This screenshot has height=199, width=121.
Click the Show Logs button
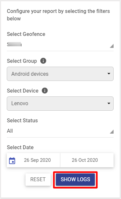tap(75, 180)
